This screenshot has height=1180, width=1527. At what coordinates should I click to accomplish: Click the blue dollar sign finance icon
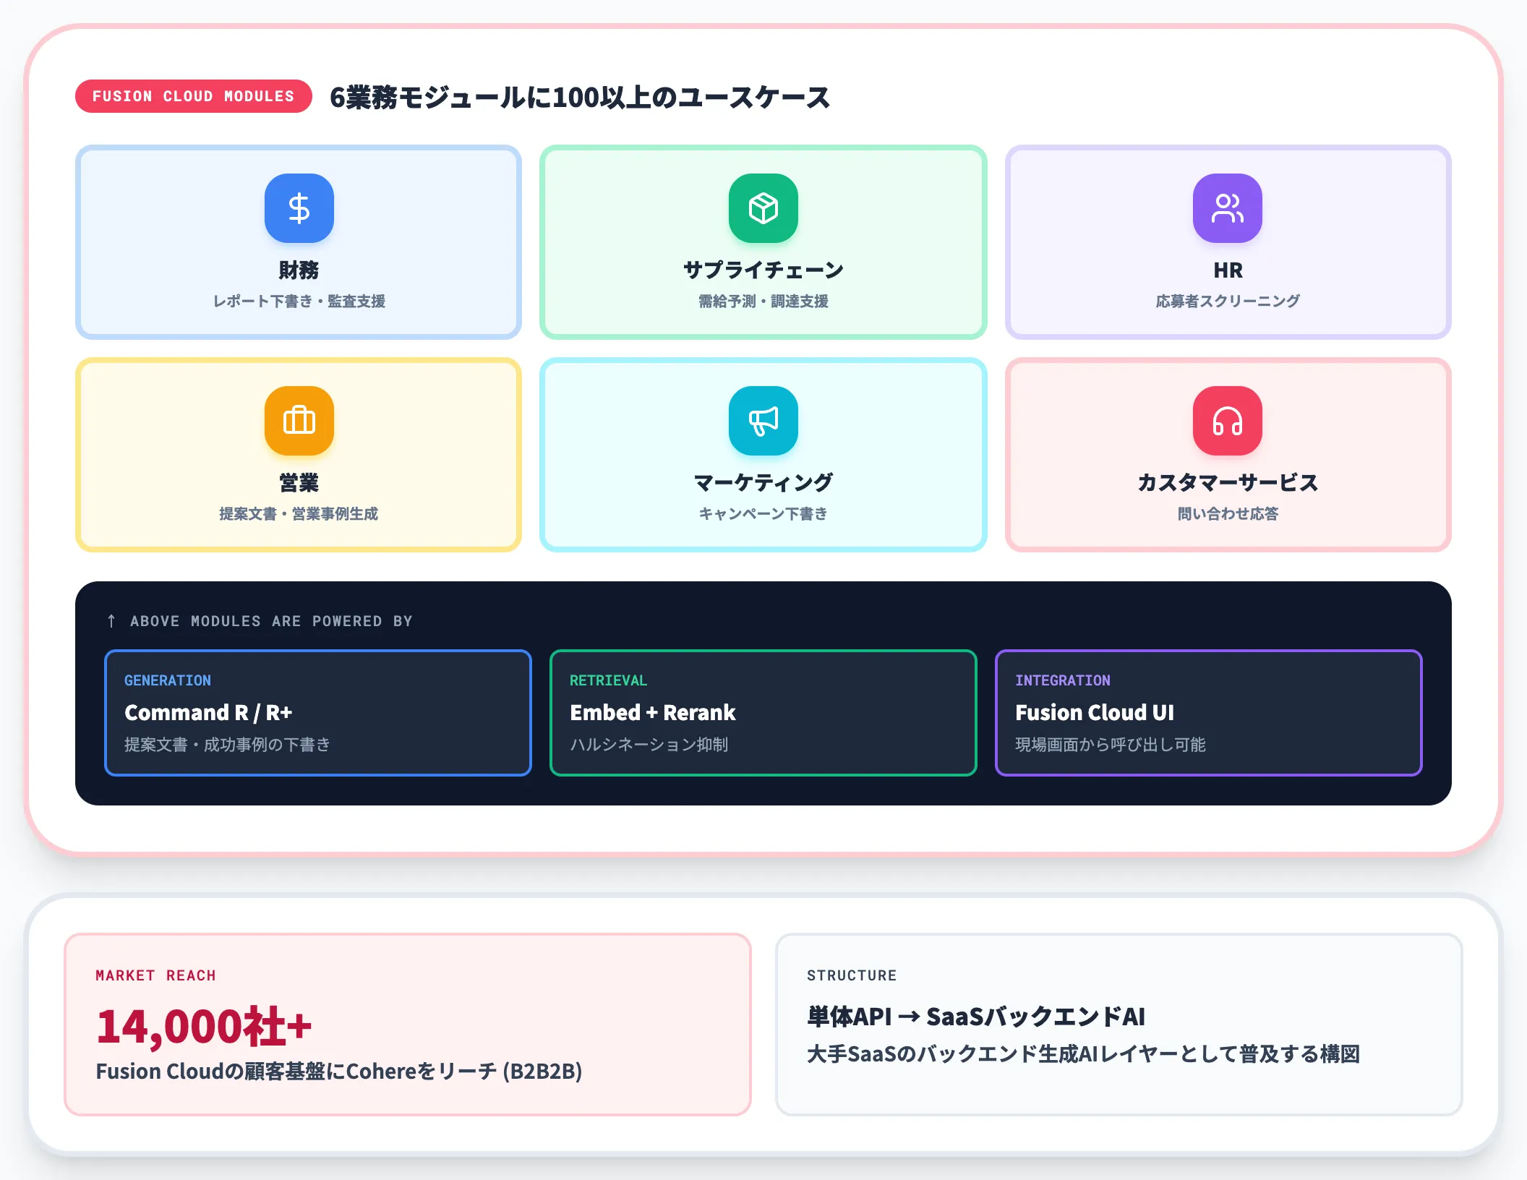(x=299, y=208)
